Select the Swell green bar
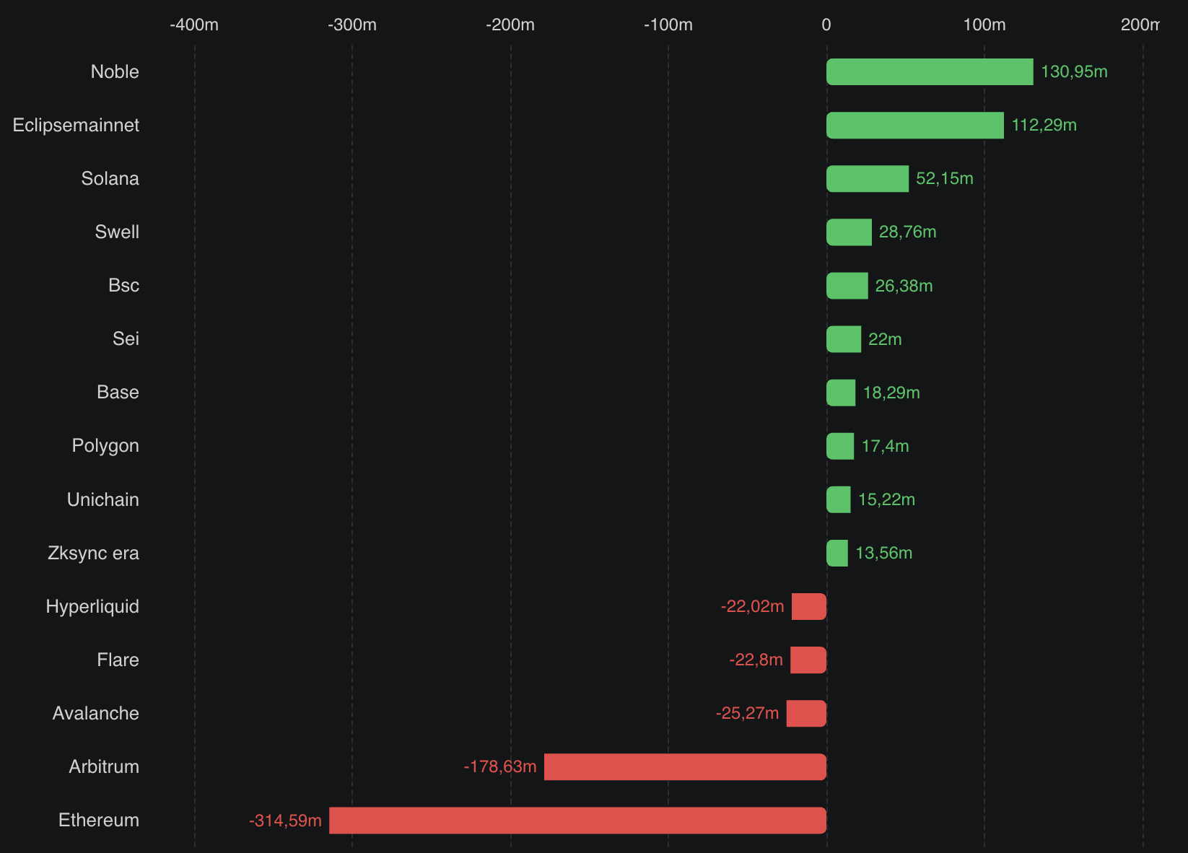The width and height of the screenshot is (1188, 853). pyautogui.click(x=849, y=232)
